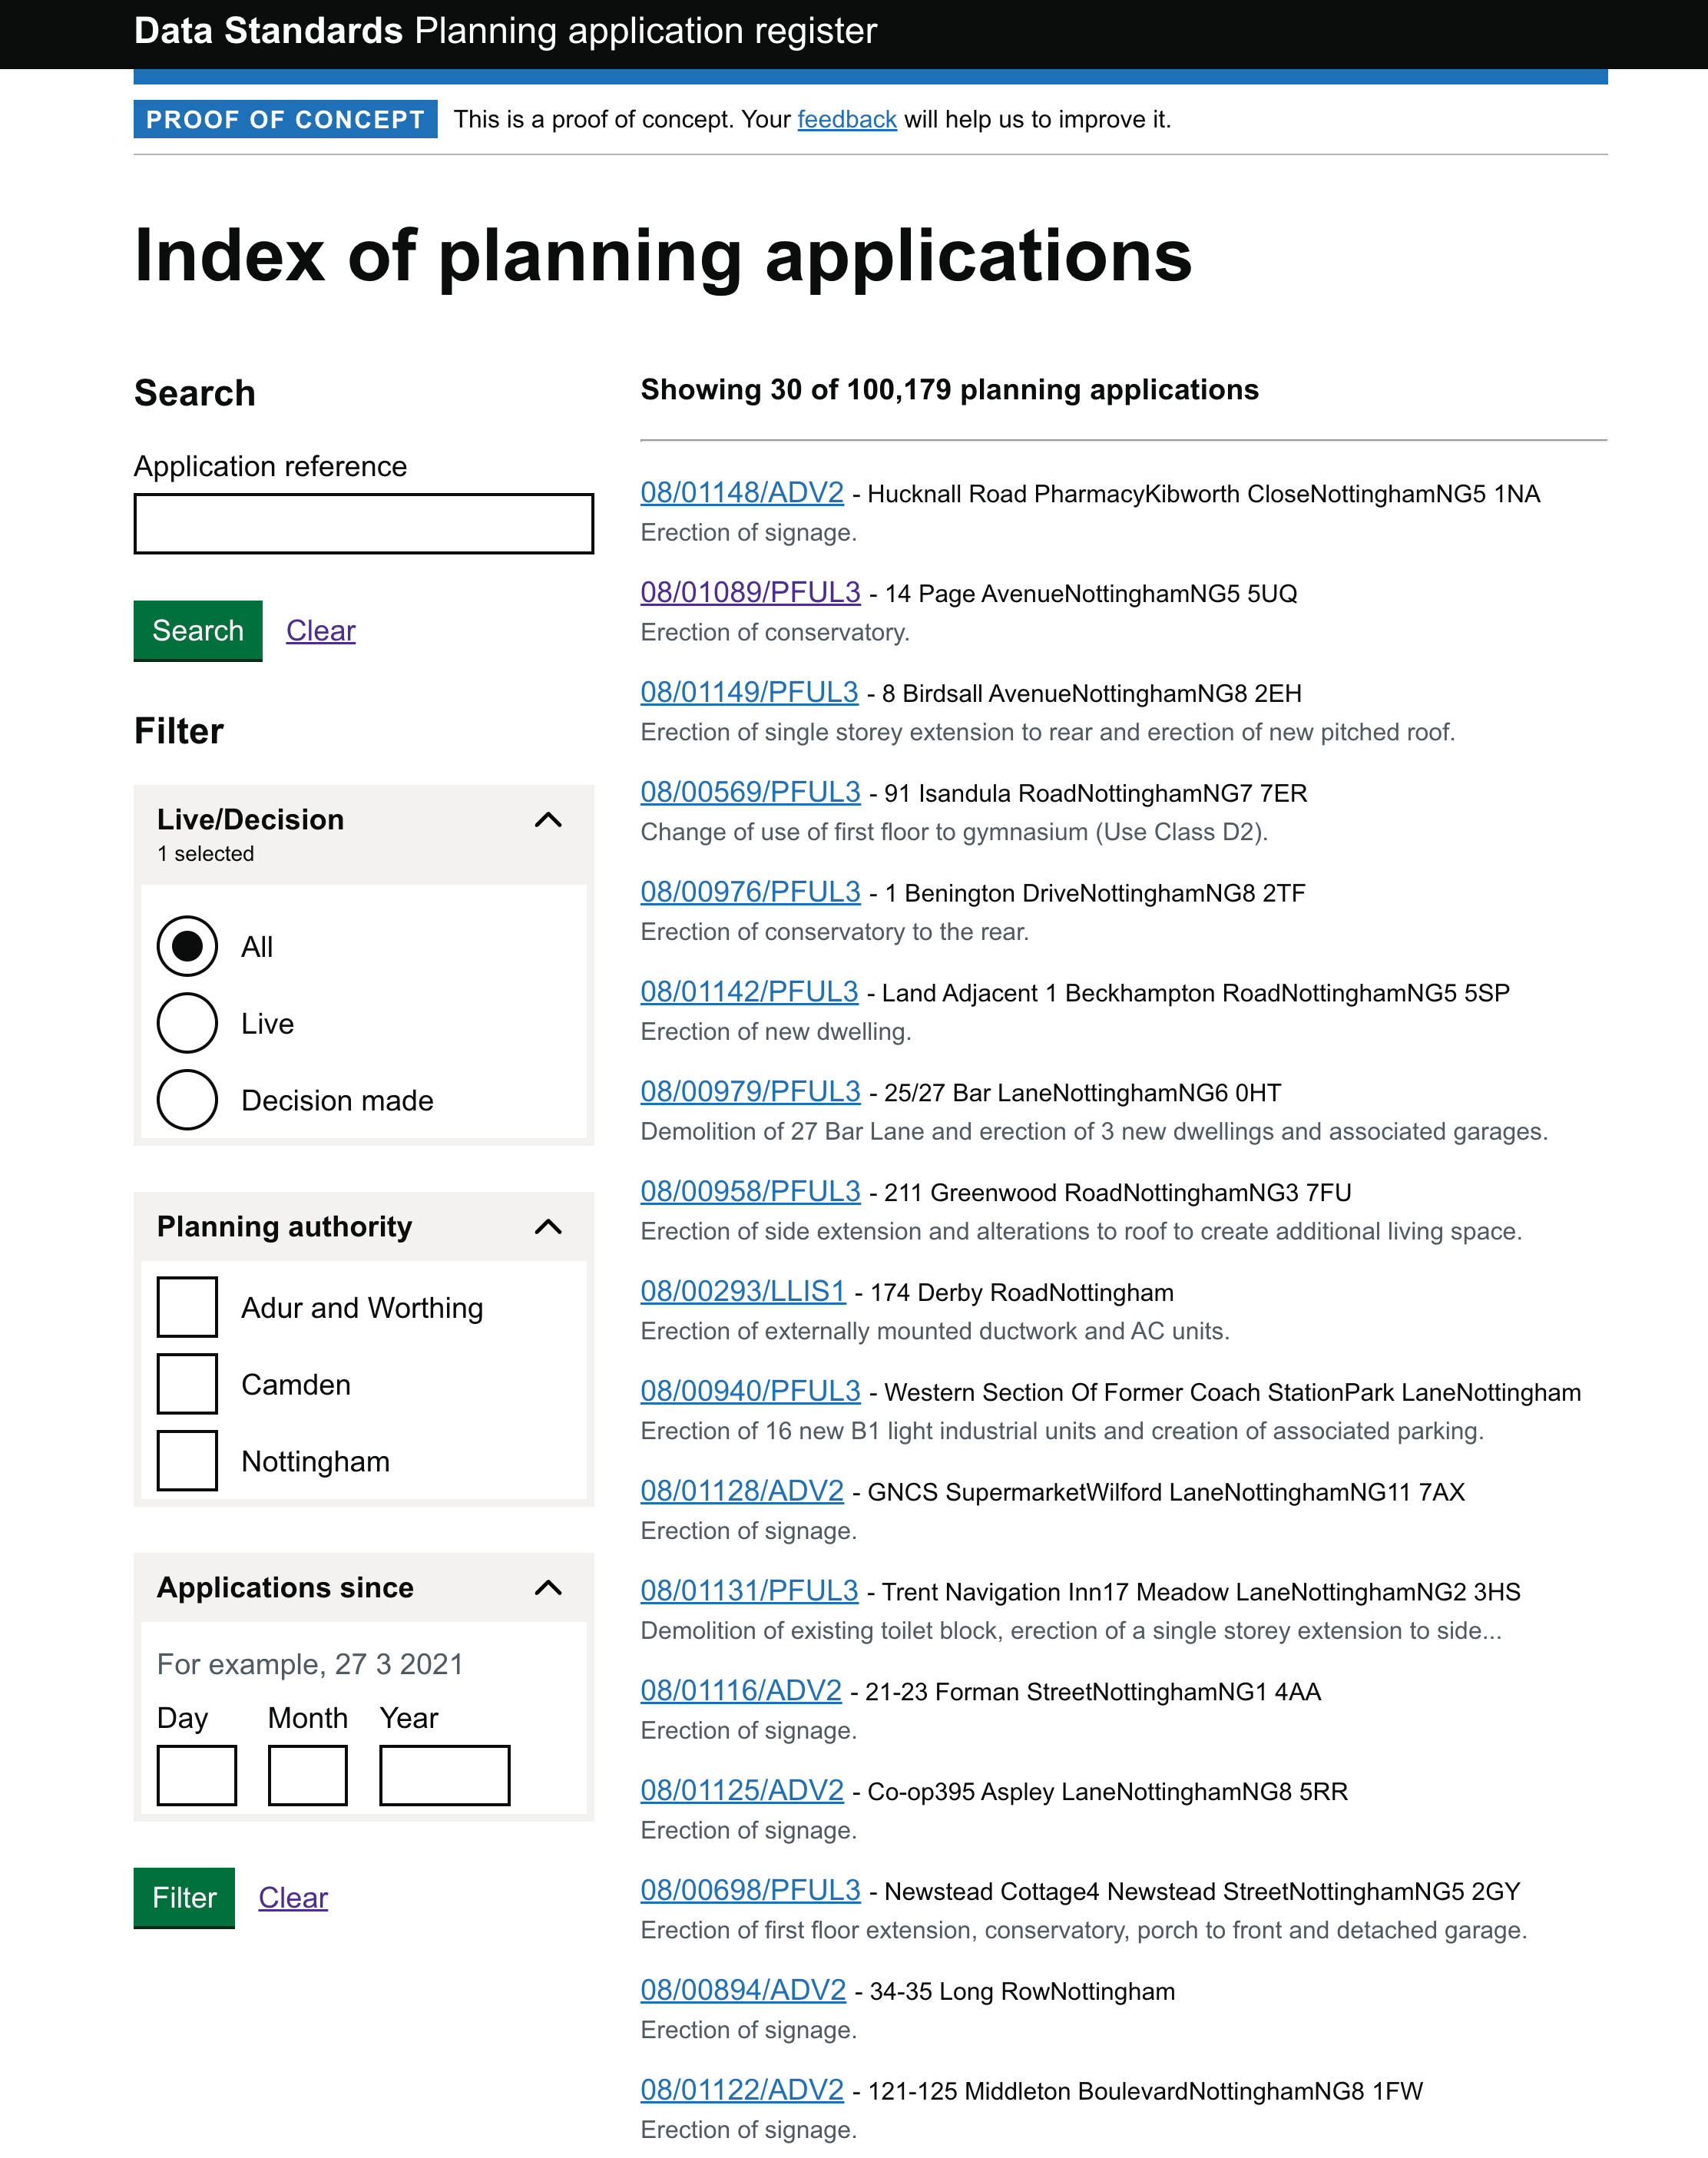Collapse the Live/Decision filter section

pos(547,819)
